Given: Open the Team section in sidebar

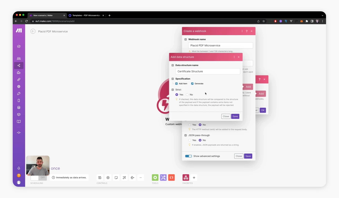Looking at the screenshot, I should coord(19,59).
